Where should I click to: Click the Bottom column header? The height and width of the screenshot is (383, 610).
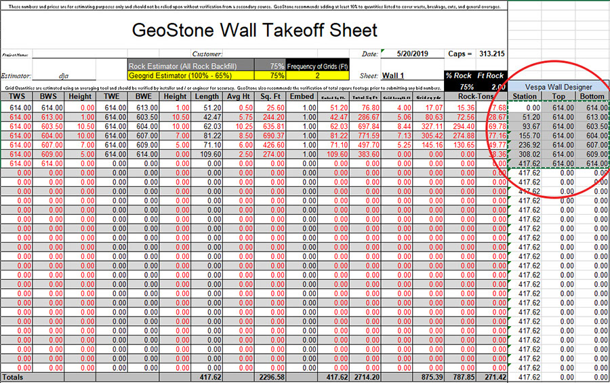(x=592, y=96)
